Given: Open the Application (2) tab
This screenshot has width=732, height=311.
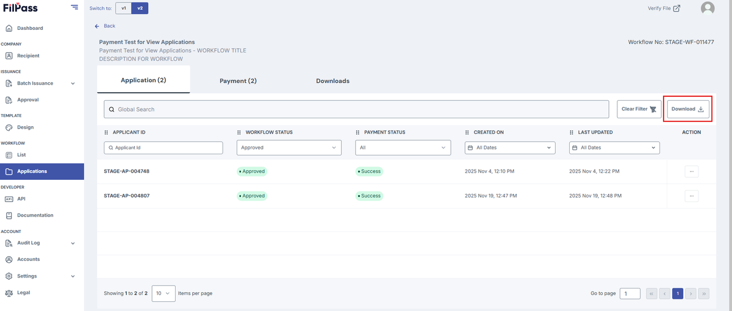Looking at the screenshot, I should pos(143,80).
